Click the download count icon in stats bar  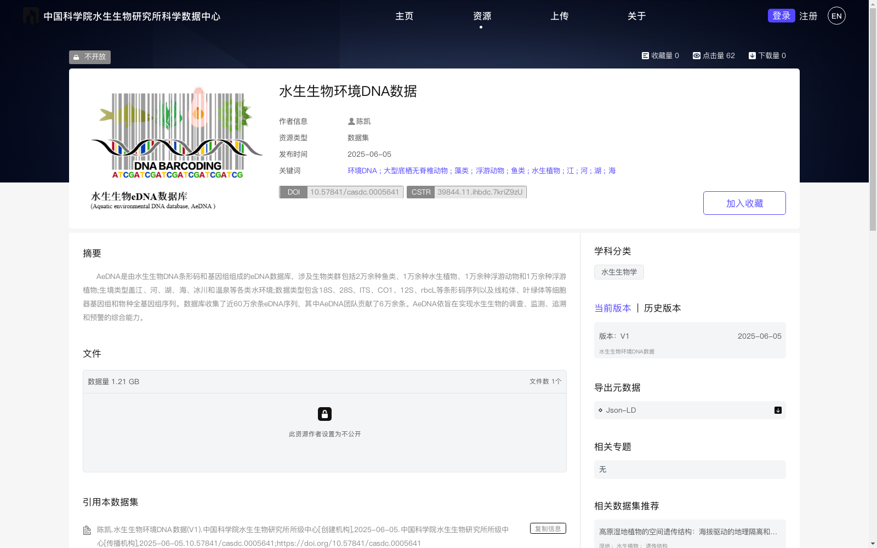[x=752, y=55]
